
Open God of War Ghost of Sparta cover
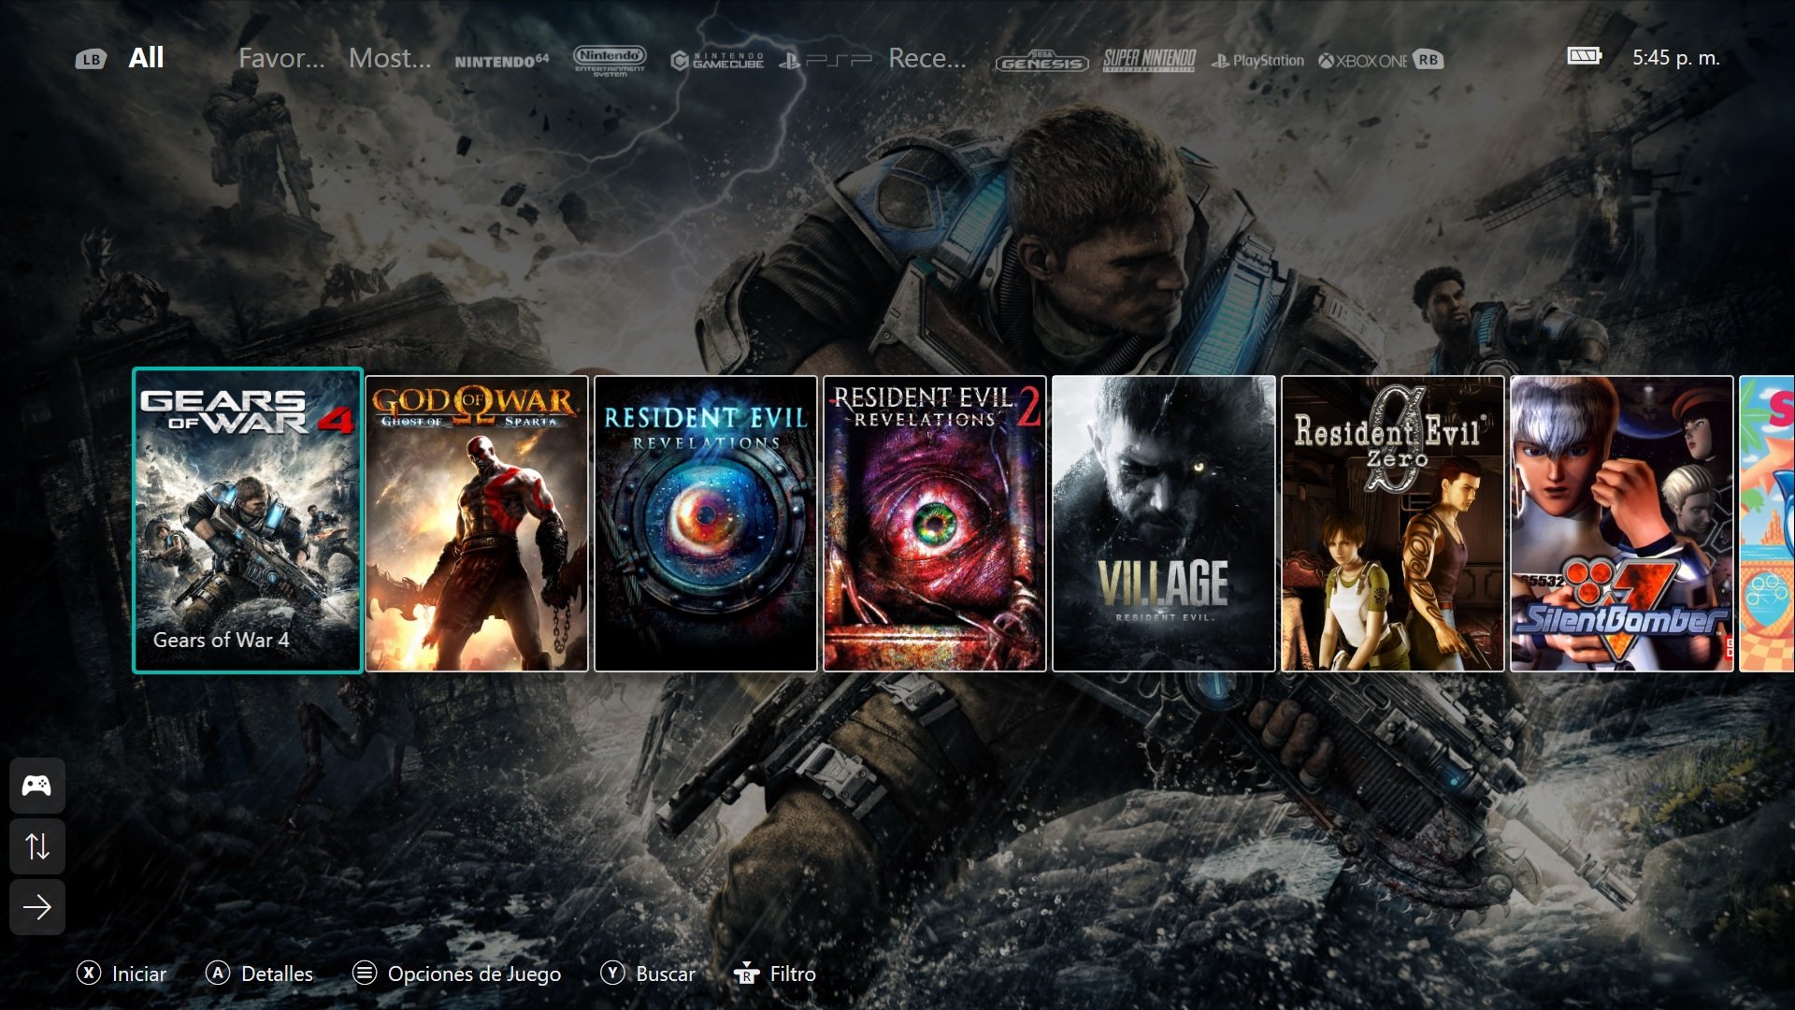point(477,524)
